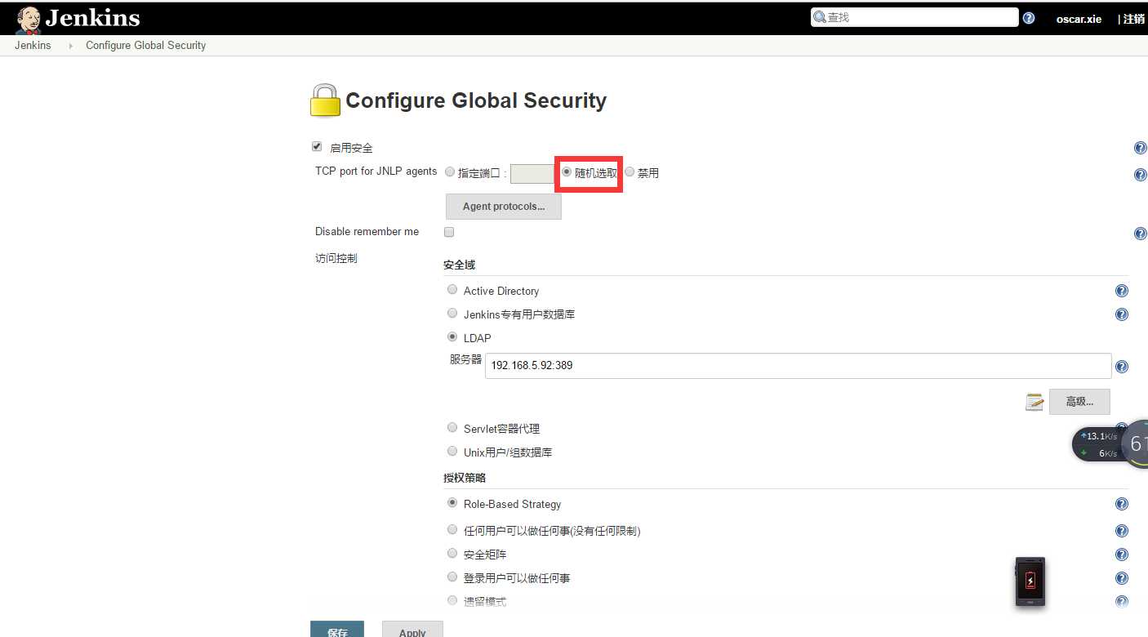The height and width of the screenshot is (637, 1148).
Task: Open help for 遗留模式 option
Action: 1122,602
